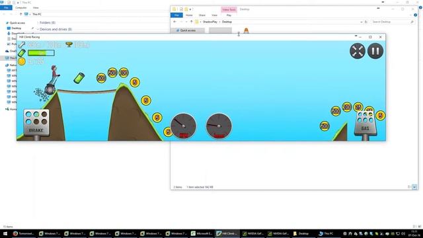Select Network in This PC sidebar

point(11,65)
